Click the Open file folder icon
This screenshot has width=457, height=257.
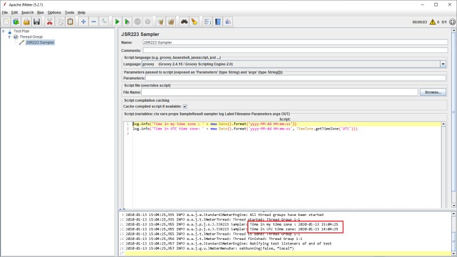(26, 22)
